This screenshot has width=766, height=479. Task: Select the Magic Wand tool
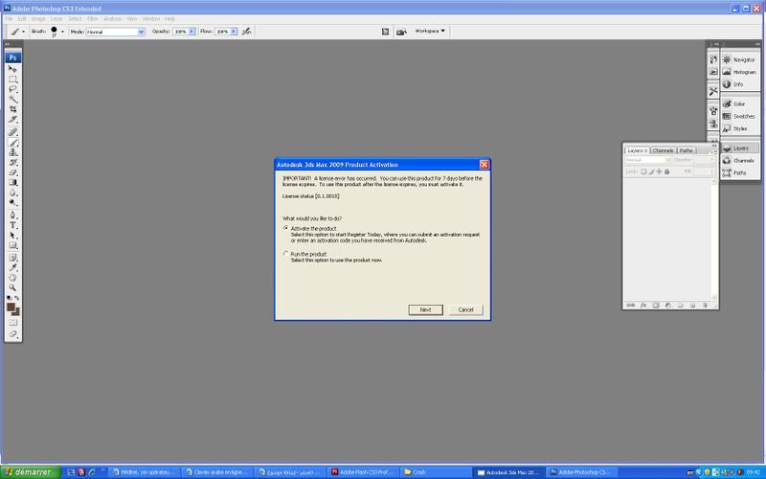click(13, 100)
